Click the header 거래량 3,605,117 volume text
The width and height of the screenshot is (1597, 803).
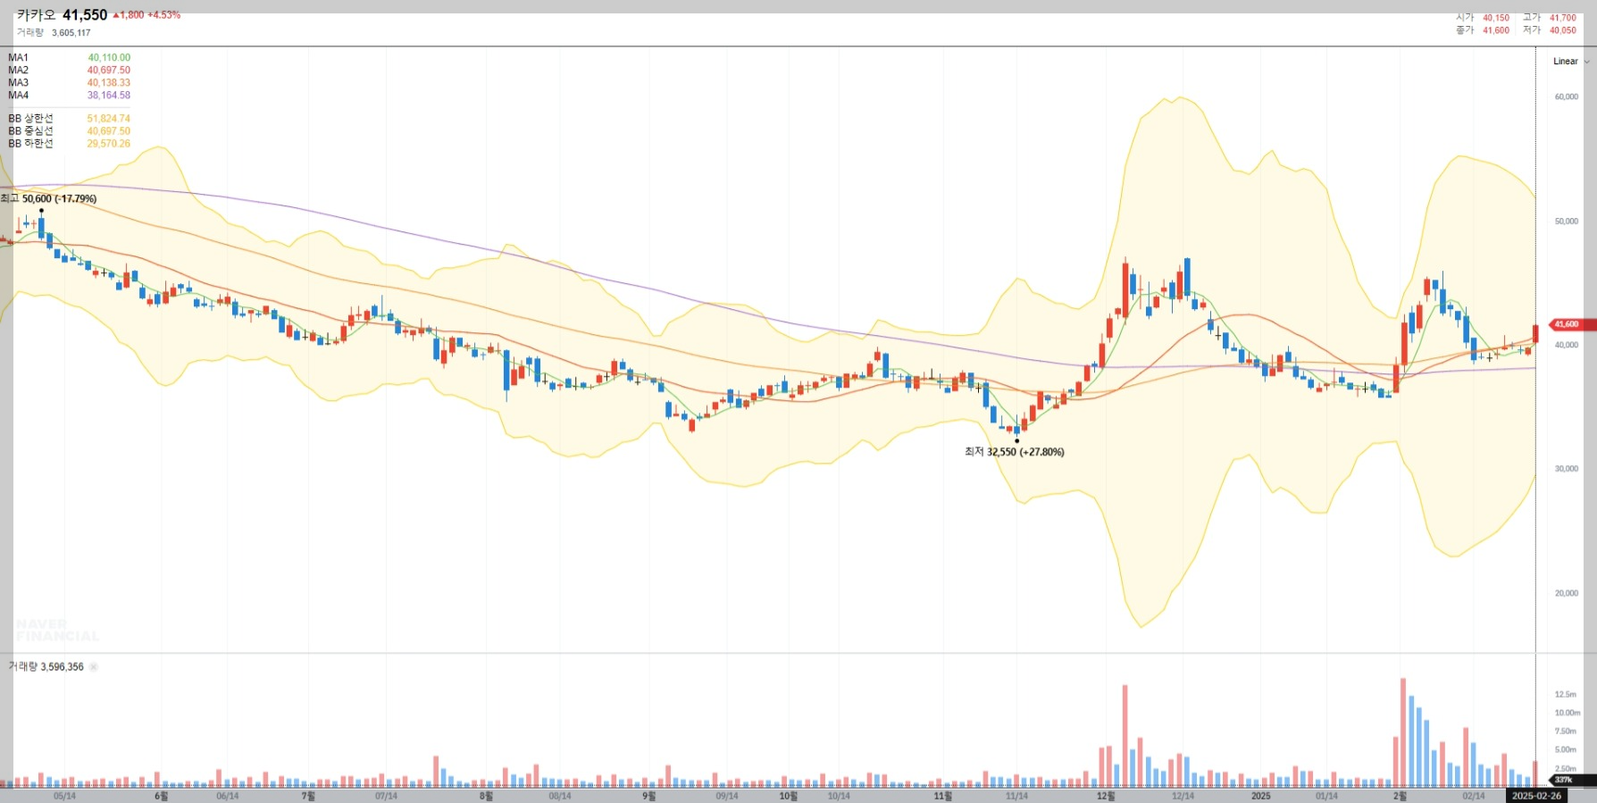pyautogui.click(x=54, y=33)
